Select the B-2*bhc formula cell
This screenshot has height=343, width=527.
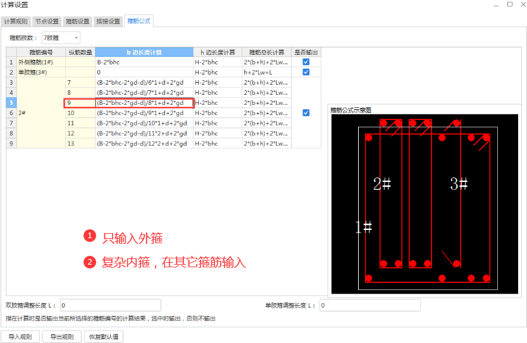[x=144, y=62]
